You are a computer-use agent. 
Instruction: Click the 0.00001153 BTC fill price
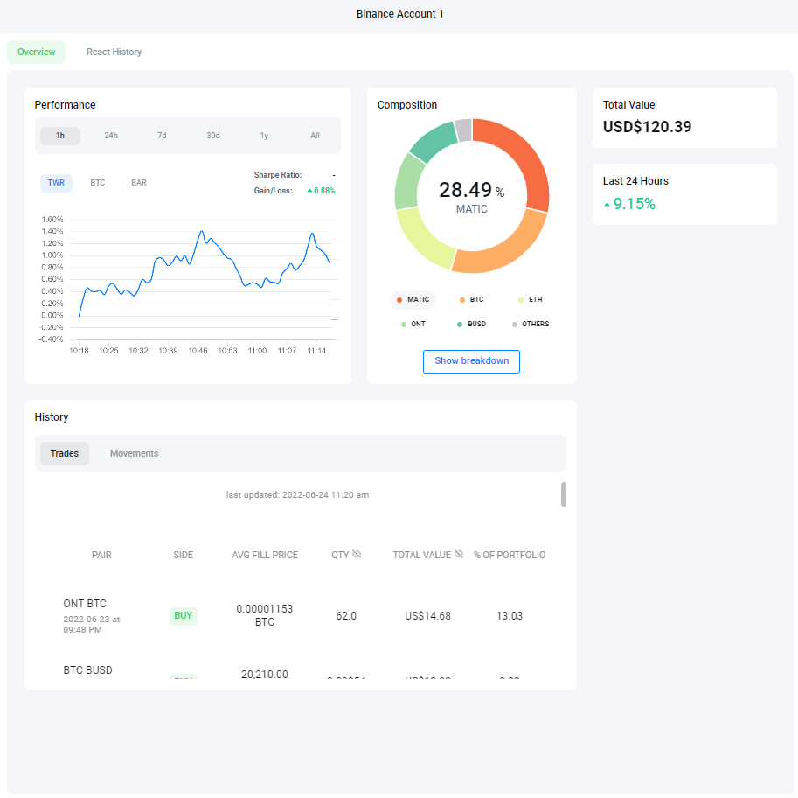(265, 616)
